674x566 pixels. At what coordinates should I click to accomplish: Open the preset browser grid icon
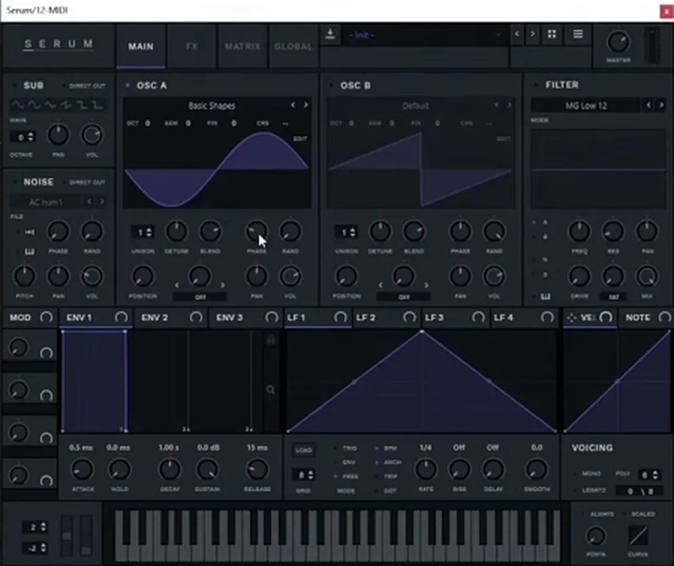[x=552, y=34]
